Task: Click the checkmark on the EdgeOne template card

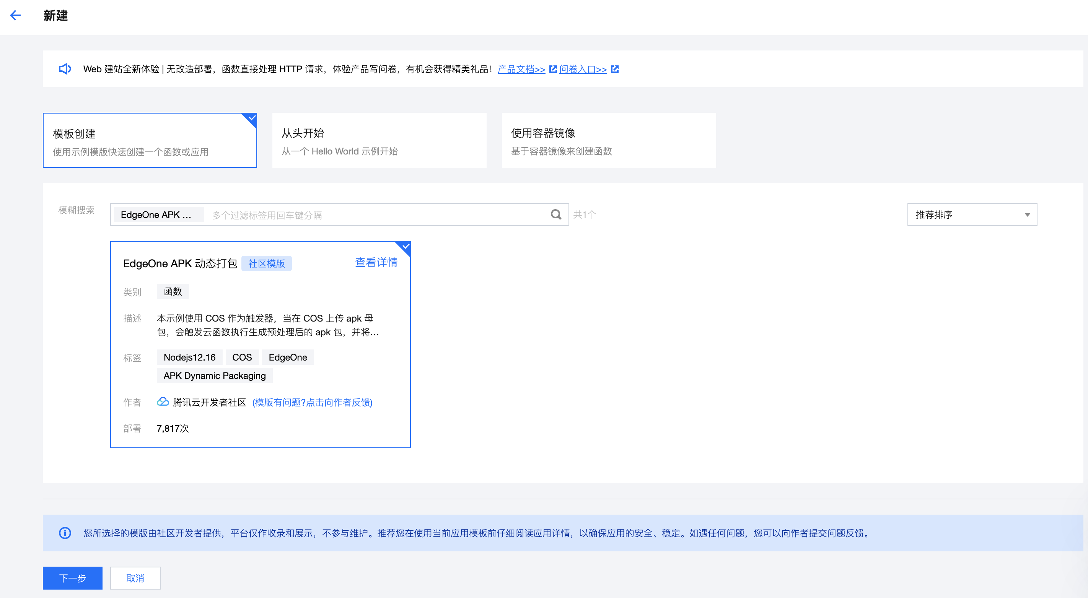Action: [406, 247]
